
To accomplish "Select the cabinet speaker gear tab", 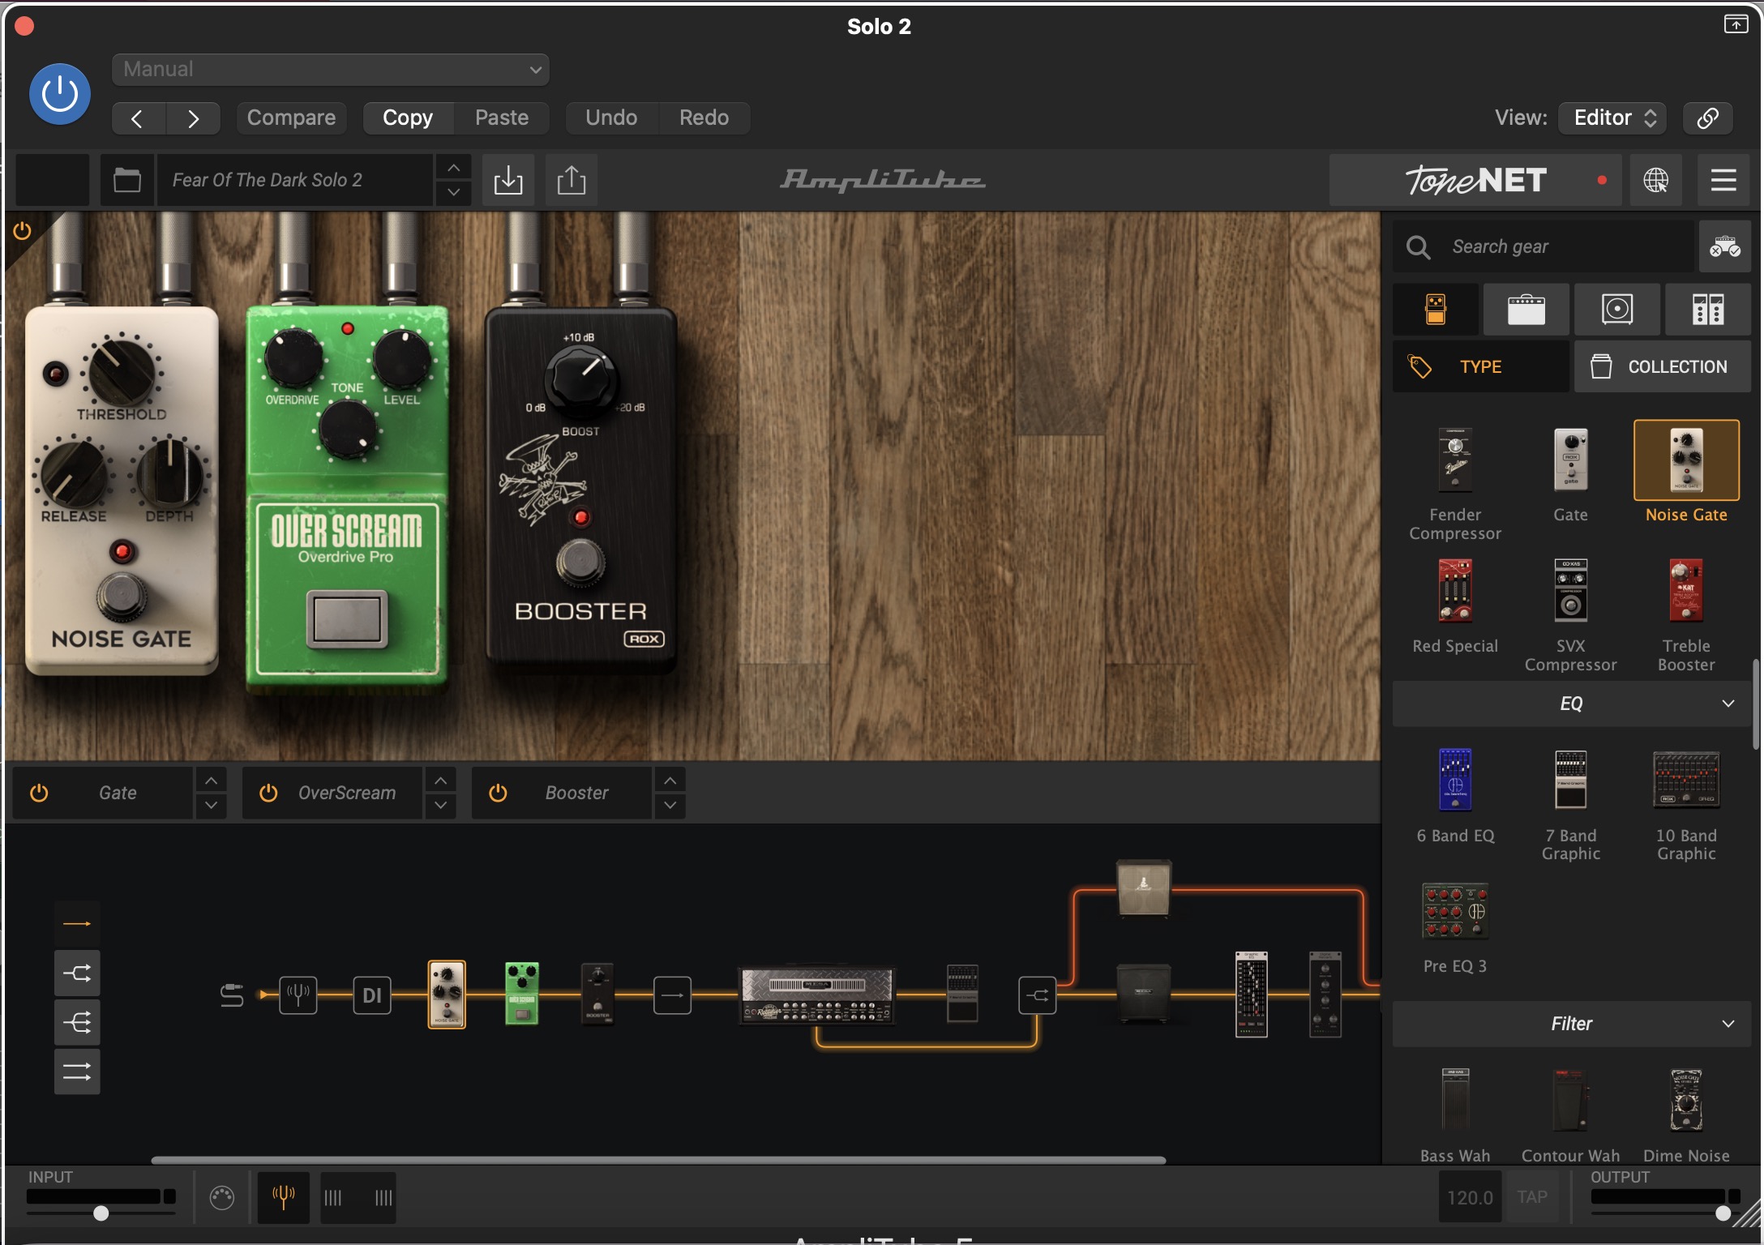I will (x=1617, y=310).
